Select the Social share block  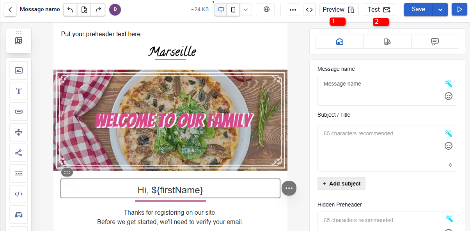tap(19, 153)
